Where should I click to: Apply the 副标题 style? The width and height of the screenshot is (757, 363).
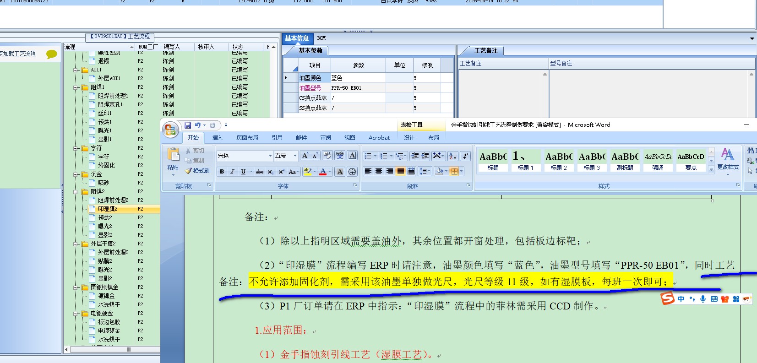[x=625, y=161]
